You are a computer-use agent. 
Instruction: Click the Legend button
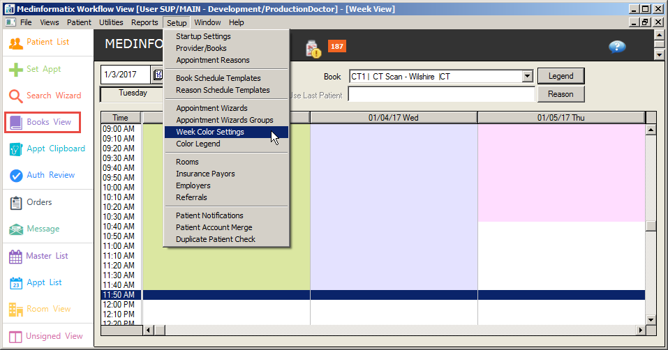click(x=561, y=76)
